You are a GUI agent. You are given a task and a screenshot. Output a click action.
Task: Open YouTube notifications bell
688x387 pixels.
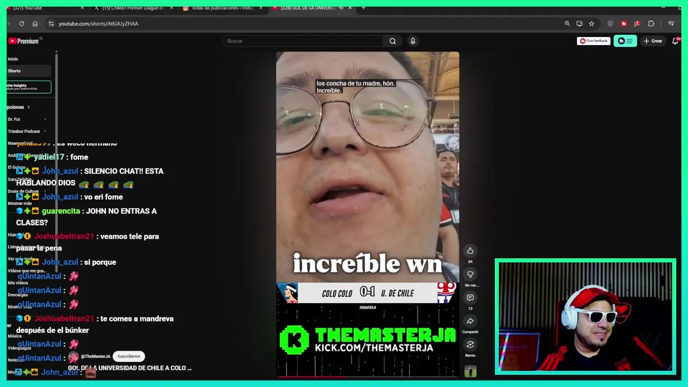[675, 41]
